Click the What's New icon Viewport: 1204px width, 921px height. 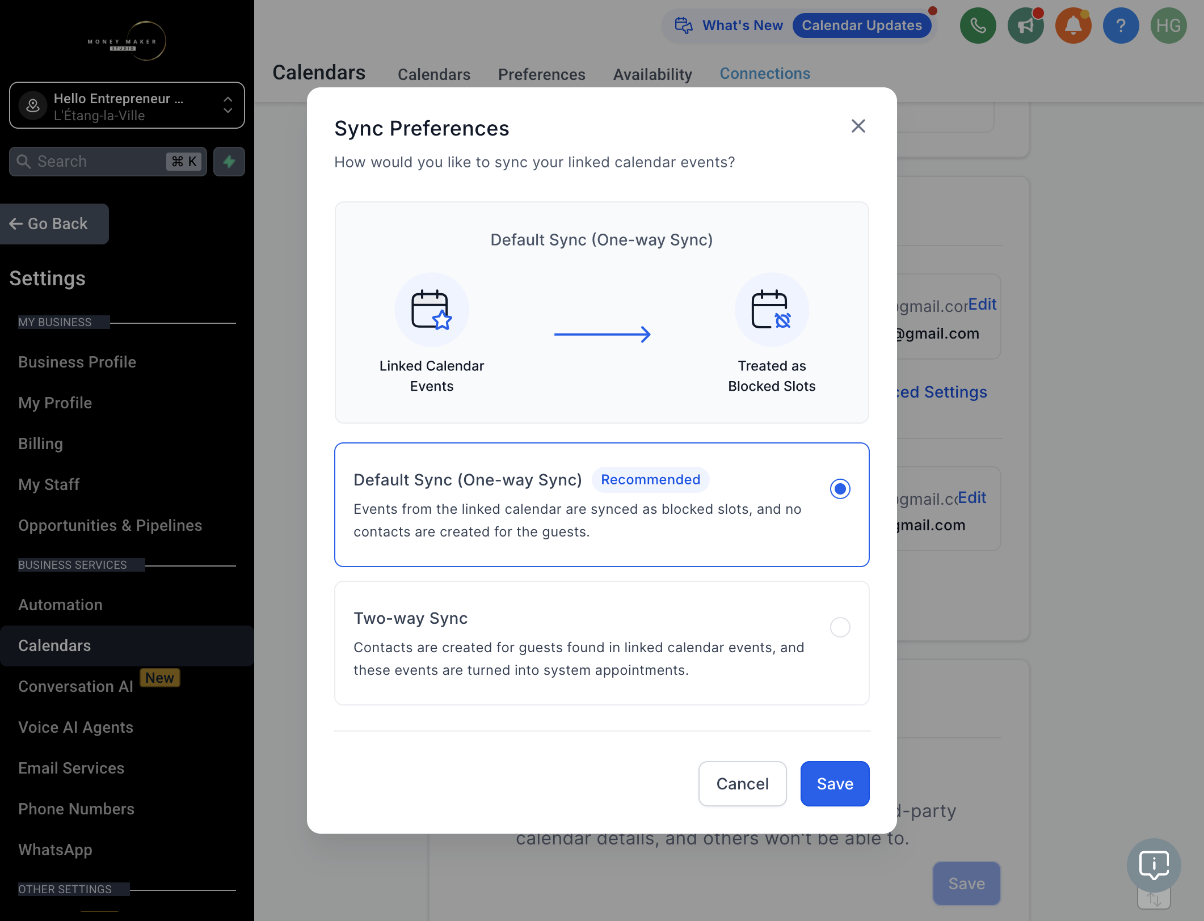684,26
